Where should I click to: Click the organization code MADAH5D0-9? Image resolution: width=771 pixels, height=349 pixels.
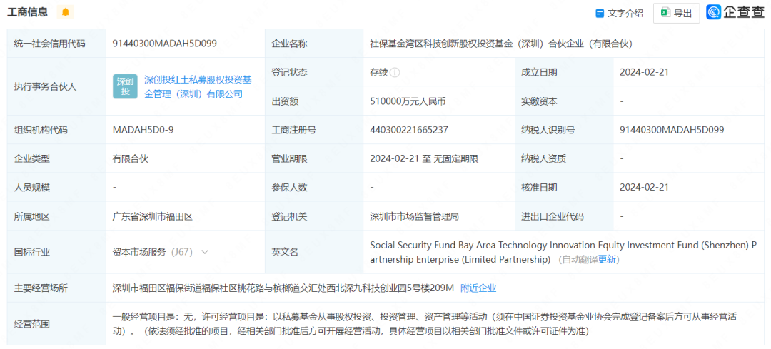[143, 130]
